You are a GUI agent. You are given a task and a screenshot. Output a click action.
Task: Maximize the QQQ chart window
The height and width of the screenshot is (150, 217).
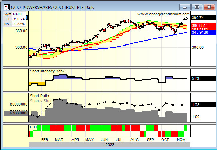click(x=197, y=7)
